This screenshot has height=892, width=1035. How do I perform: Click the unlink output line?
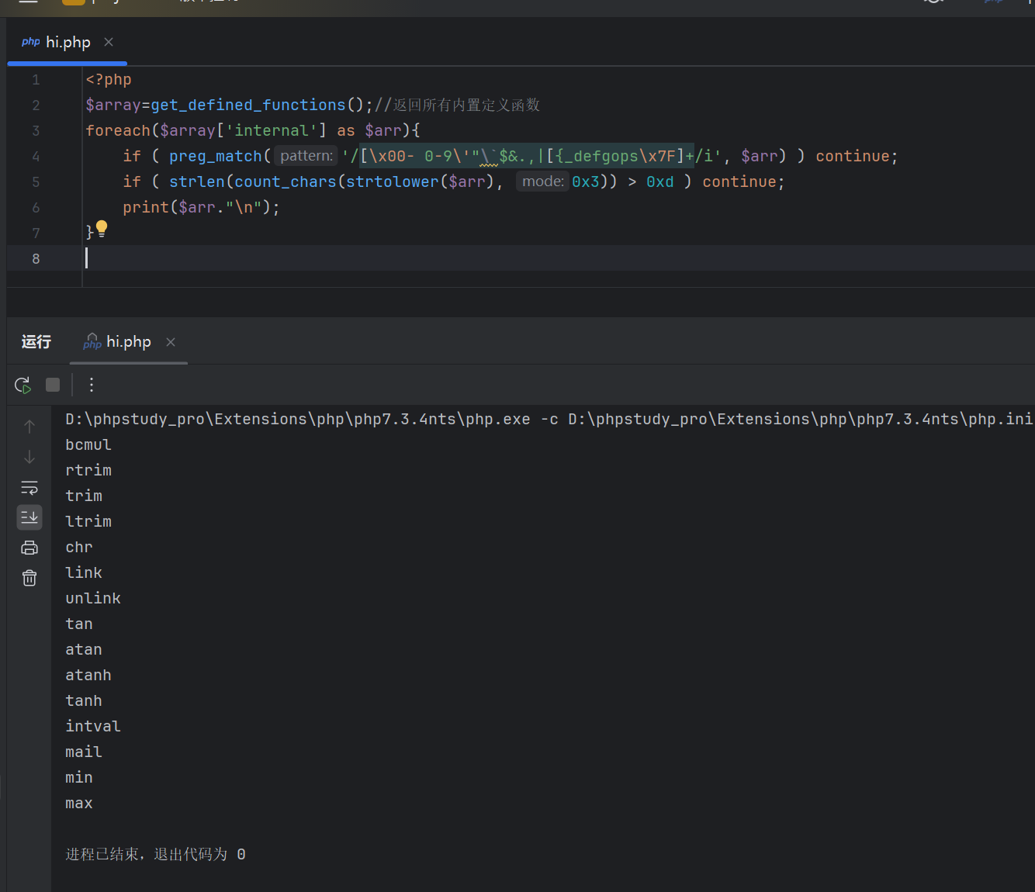point(93,599)
